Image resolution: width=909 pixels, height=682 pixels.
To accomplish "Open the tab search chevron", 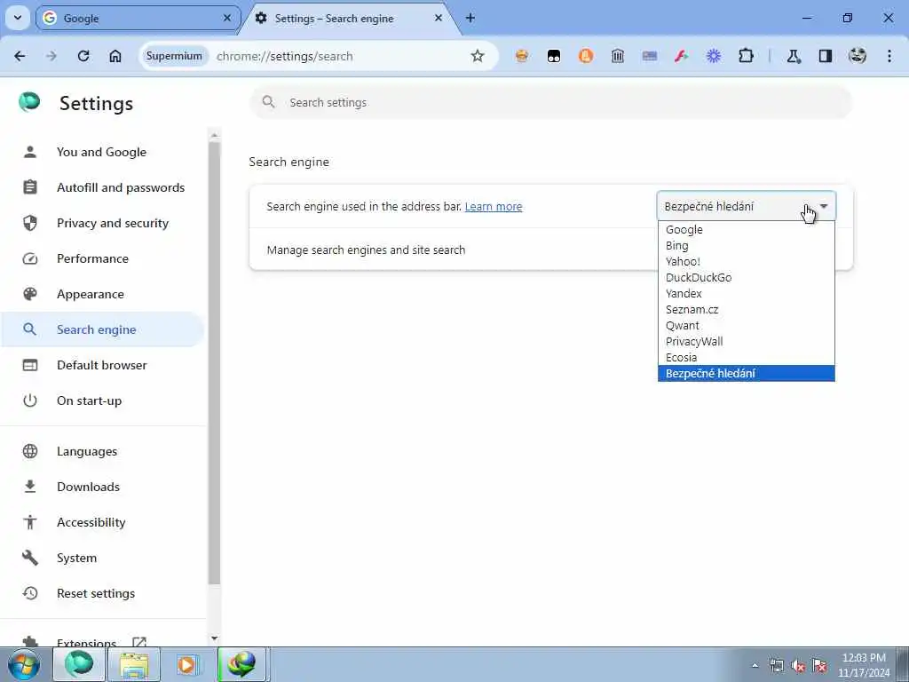I will [18, 18].
